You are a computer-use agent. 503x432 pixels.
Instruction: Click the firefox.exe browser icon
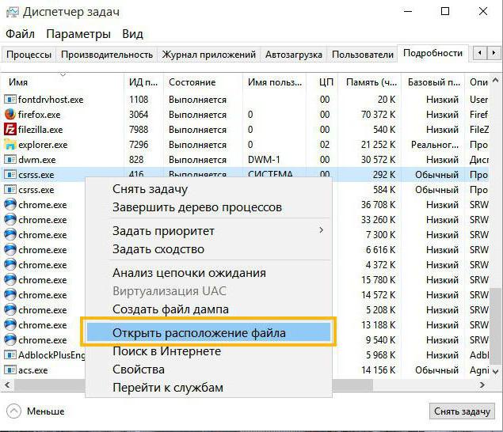10,115
